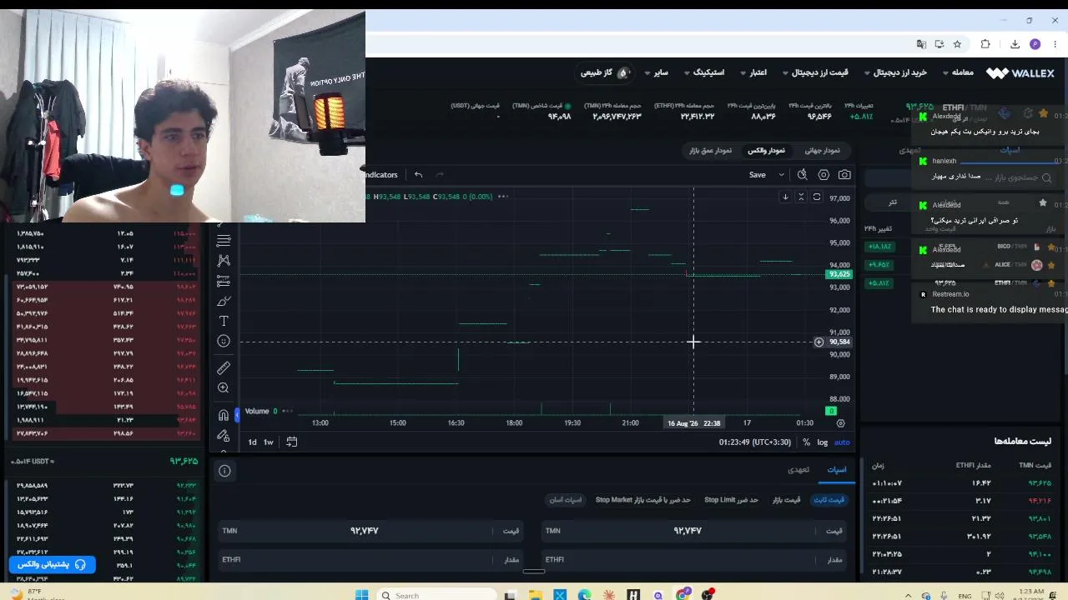
Task: Take a chart snapshot with camera icon
Action: click(844, 175)
